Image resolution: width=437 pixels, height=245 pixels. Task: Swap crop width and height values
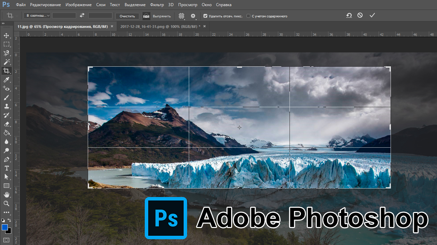82,15
